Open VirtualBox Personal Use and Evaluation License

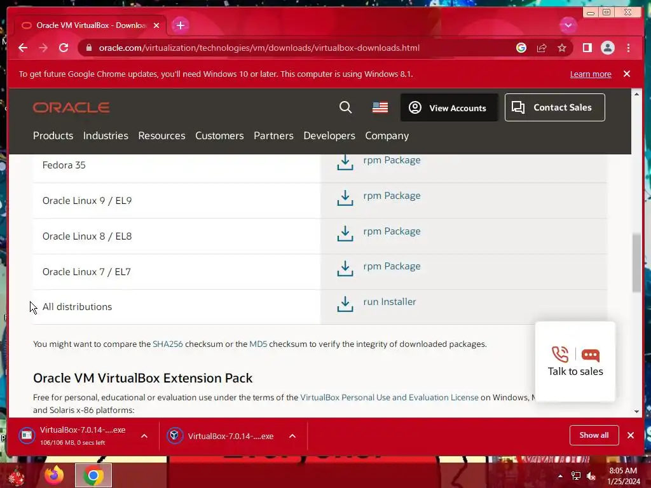click(x=389, y=398)
